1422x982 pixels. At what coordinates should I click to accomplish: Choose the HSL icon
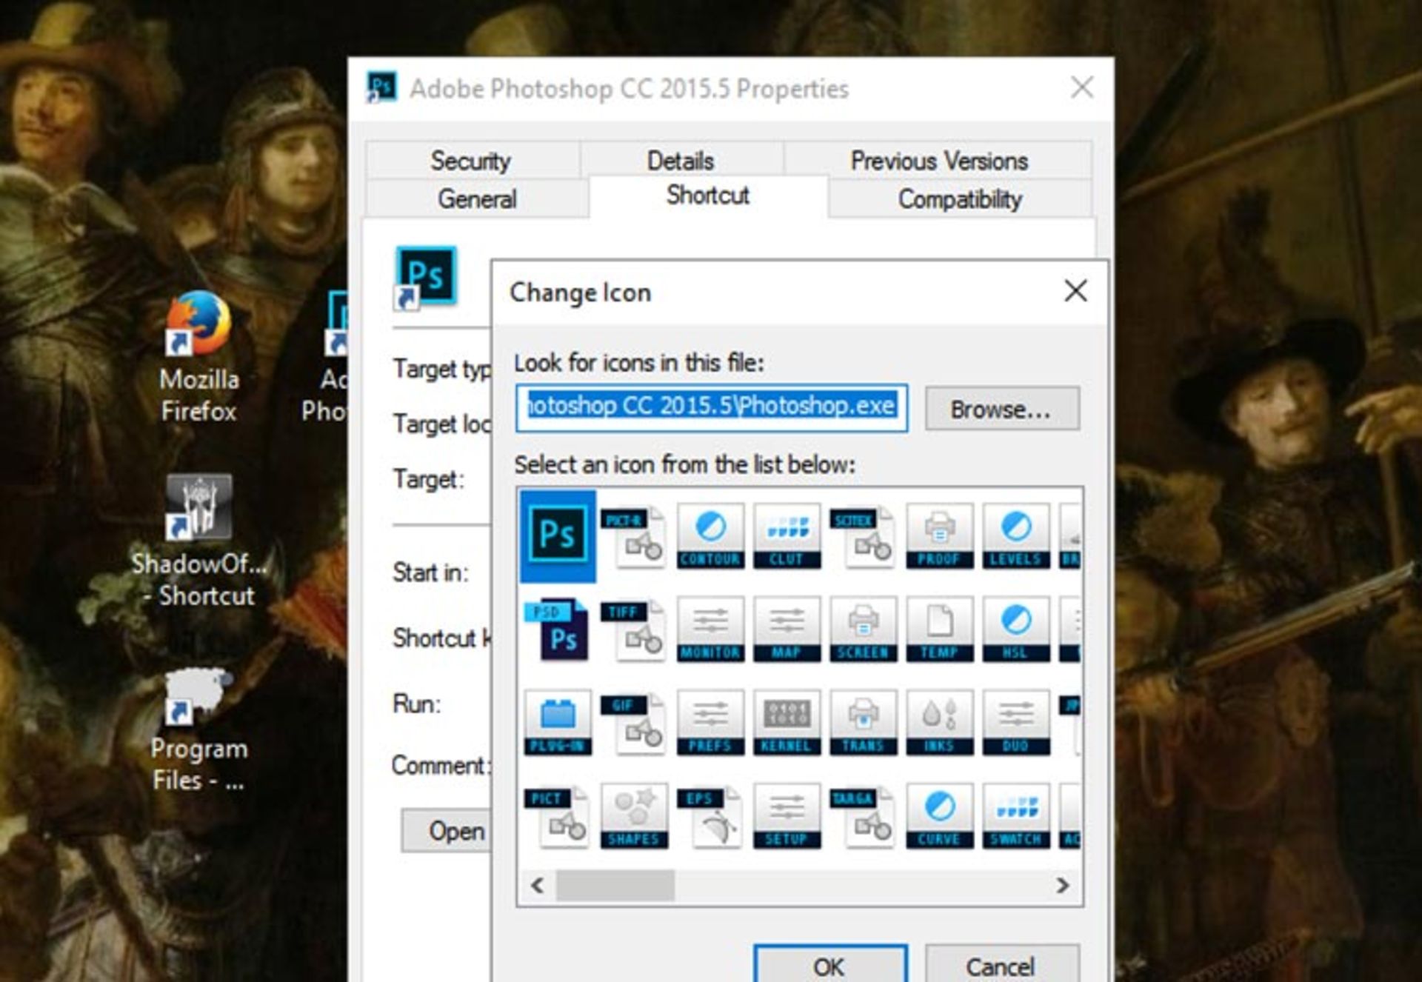(x=1016, y=629)
